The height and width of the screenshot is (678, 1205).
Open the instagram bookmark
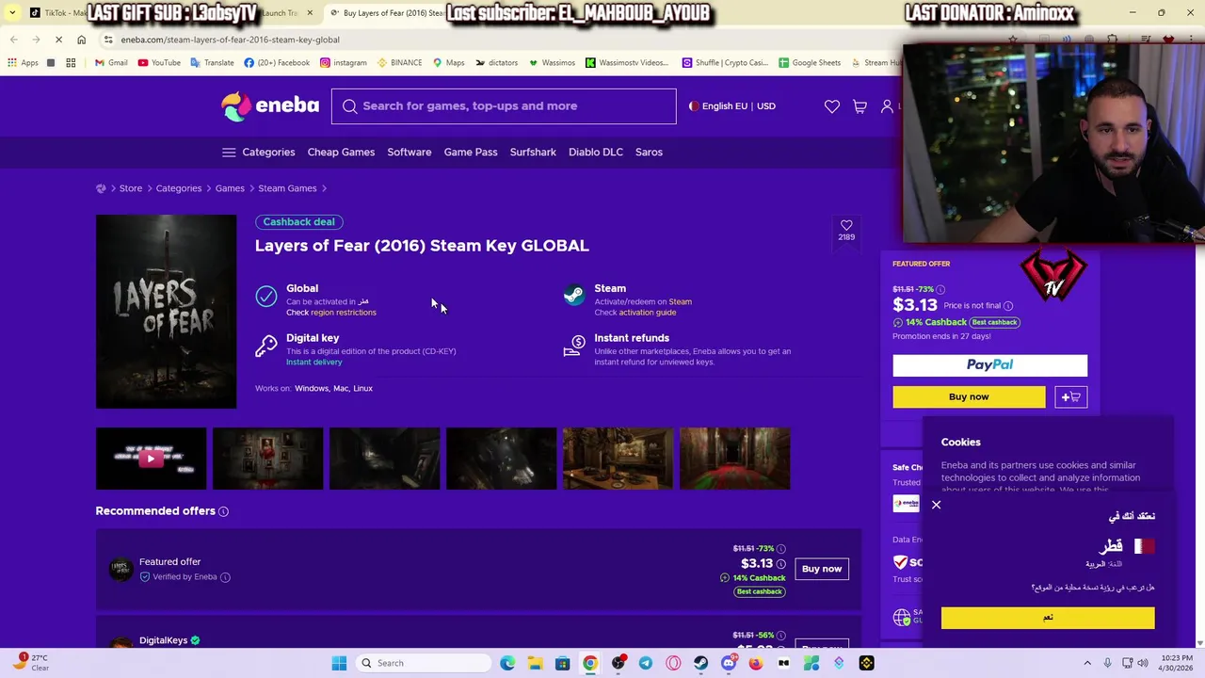(344, 63)
